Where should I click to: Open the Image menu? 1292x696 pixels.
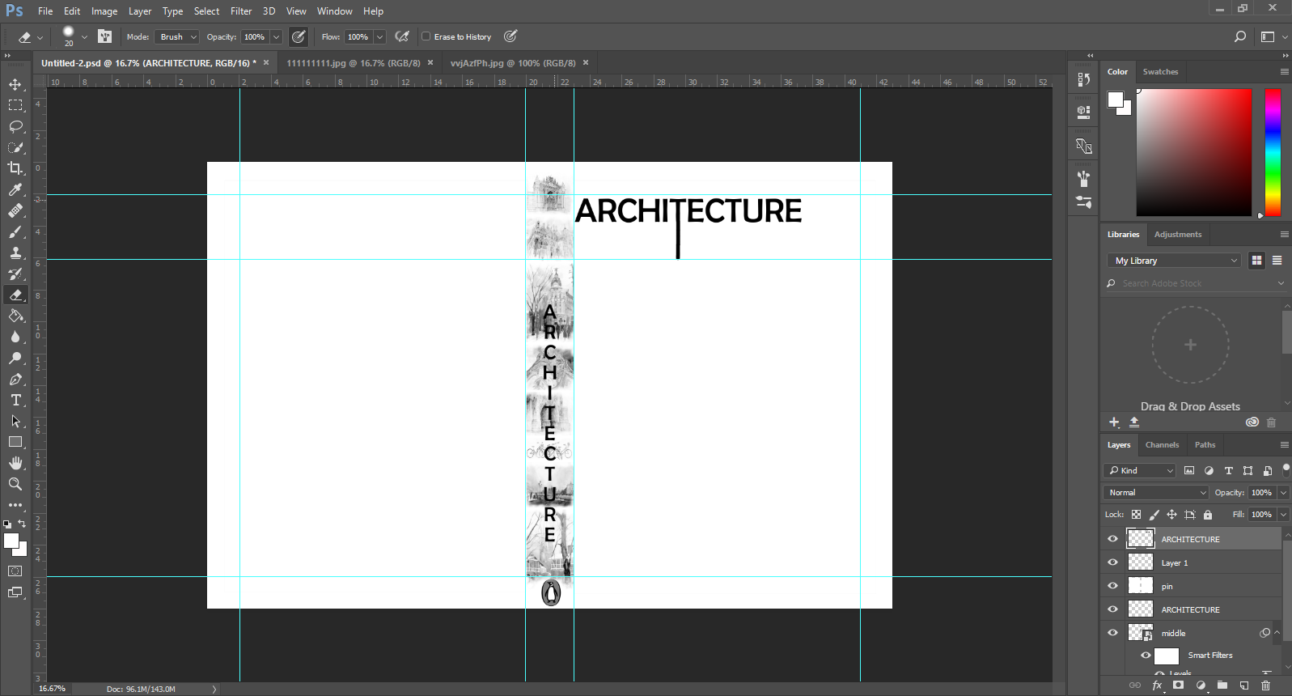click(x=104, y=11)
